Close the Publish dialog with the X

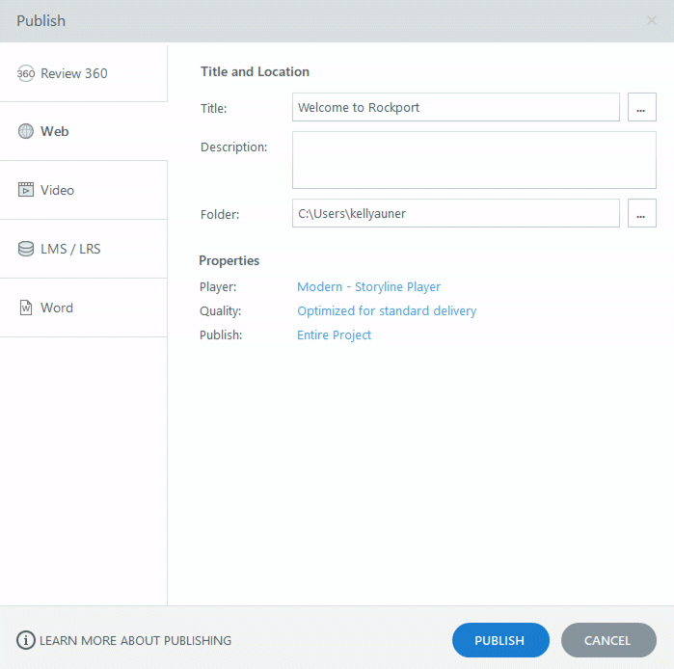pyautogui.click(x=652, y=20)
